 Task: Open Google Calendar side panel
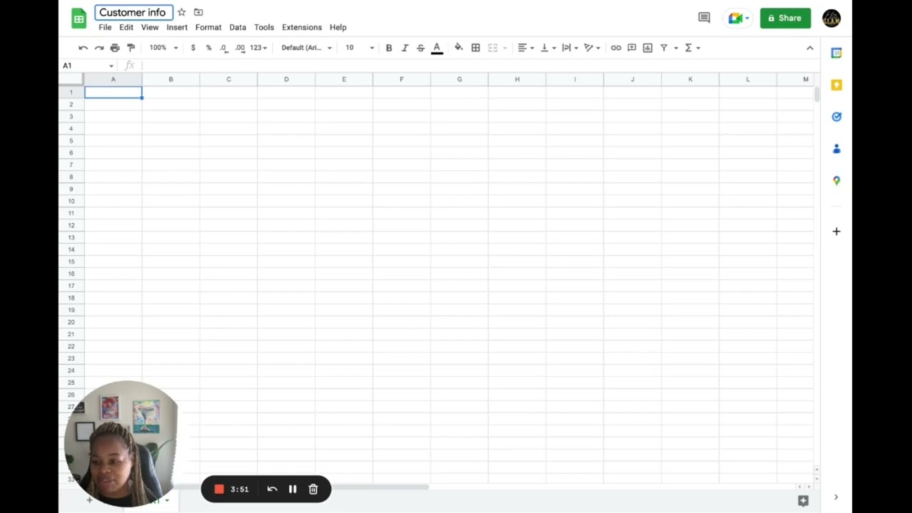point(836,53)
